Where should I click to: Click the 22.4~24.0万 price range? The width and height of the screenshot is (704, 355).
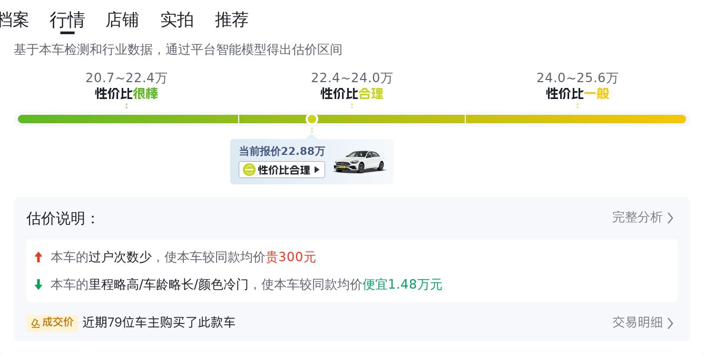coord(352,78)
